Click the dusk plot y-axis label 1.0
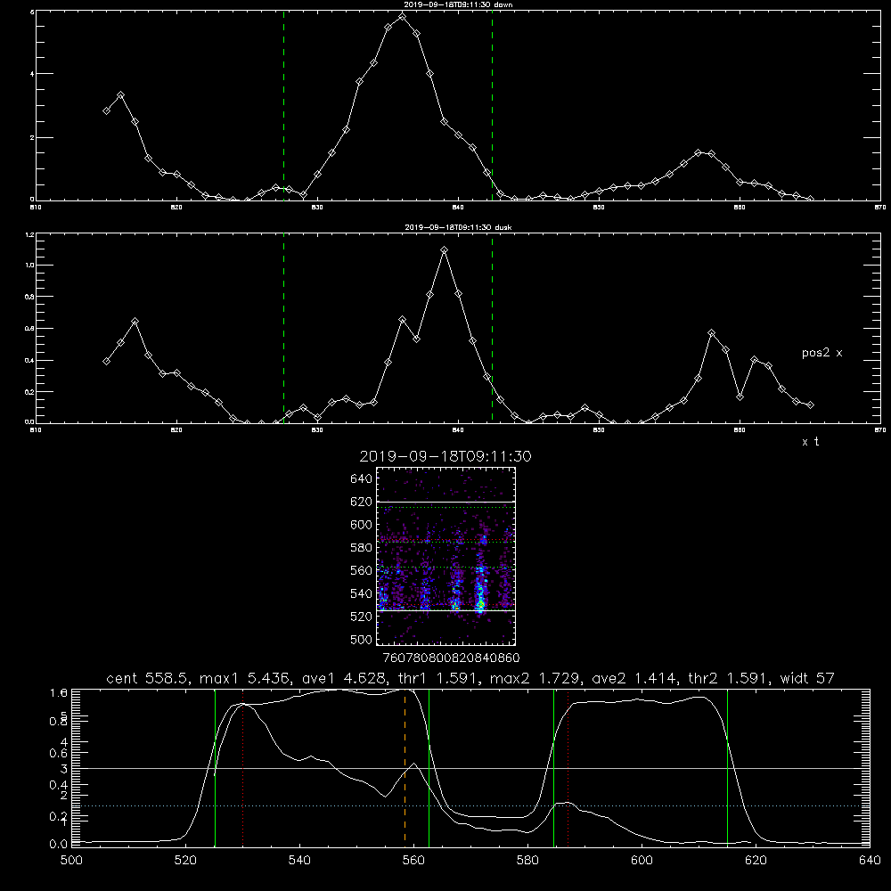The image size is (891, 891). 29,266
